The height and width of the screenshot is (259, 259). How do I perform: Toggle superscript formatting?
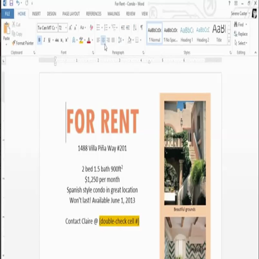[67, 40]
